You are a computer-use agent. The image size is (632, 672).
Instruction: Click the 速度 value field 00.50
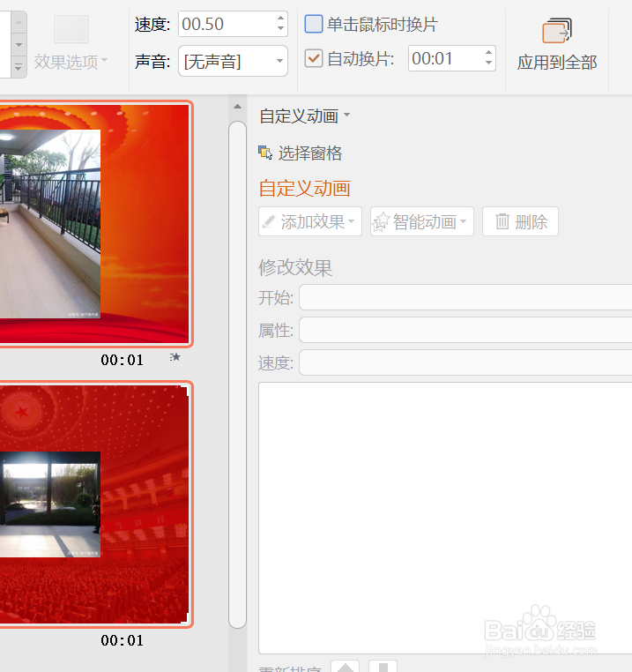tap(227, 24)
